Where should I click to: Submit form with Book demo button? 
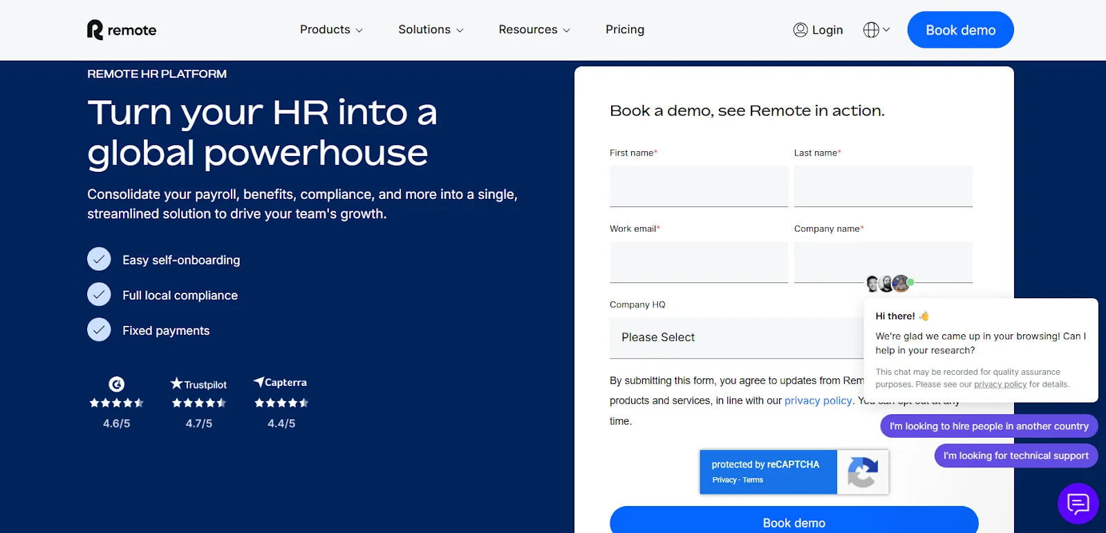pyautogui.click(x=794, y=521)
